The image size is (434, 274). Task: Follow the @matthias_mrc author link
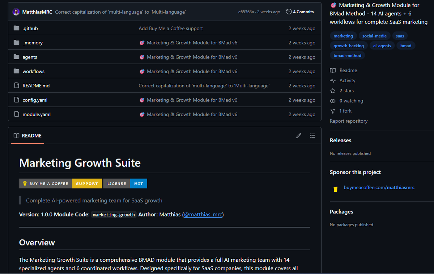[203, 214]
